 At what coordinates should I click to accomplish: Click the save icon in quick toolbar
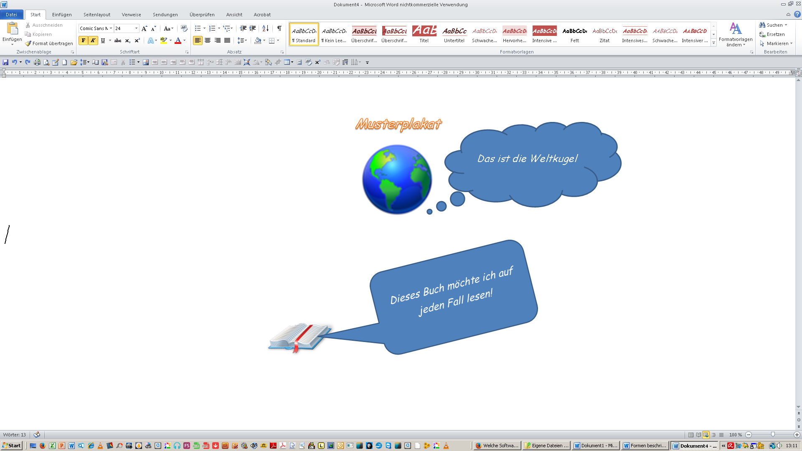coord(5,62)
